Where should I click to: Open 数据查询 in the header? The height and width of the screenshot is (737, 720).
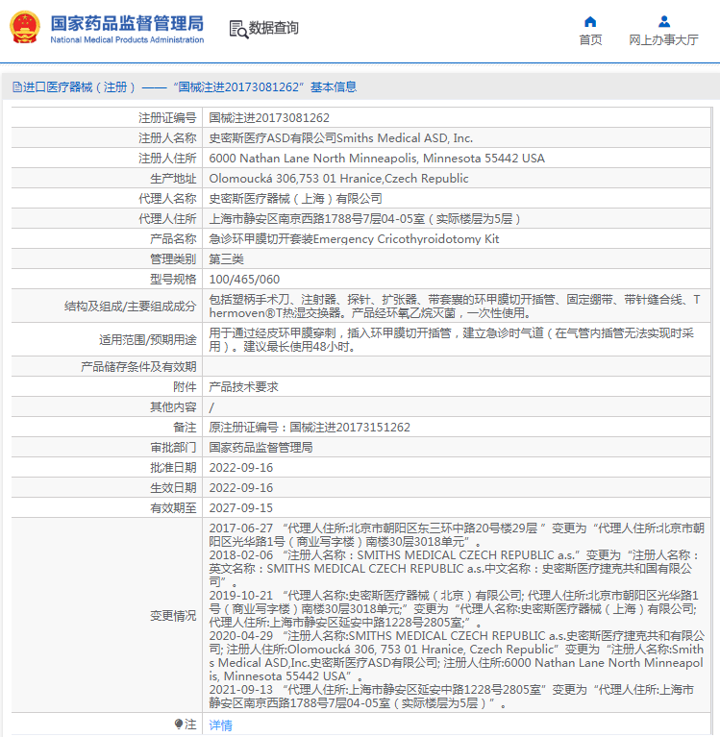tap(274, 29)
